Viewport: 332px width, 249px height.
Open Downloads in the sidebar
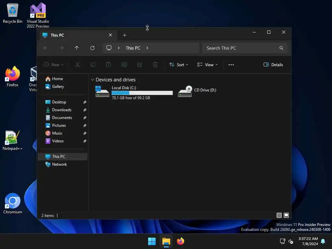(62, 110)
